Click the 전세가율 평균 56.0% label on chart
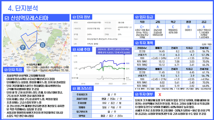214x120 pixels. (x=128, y=79)
